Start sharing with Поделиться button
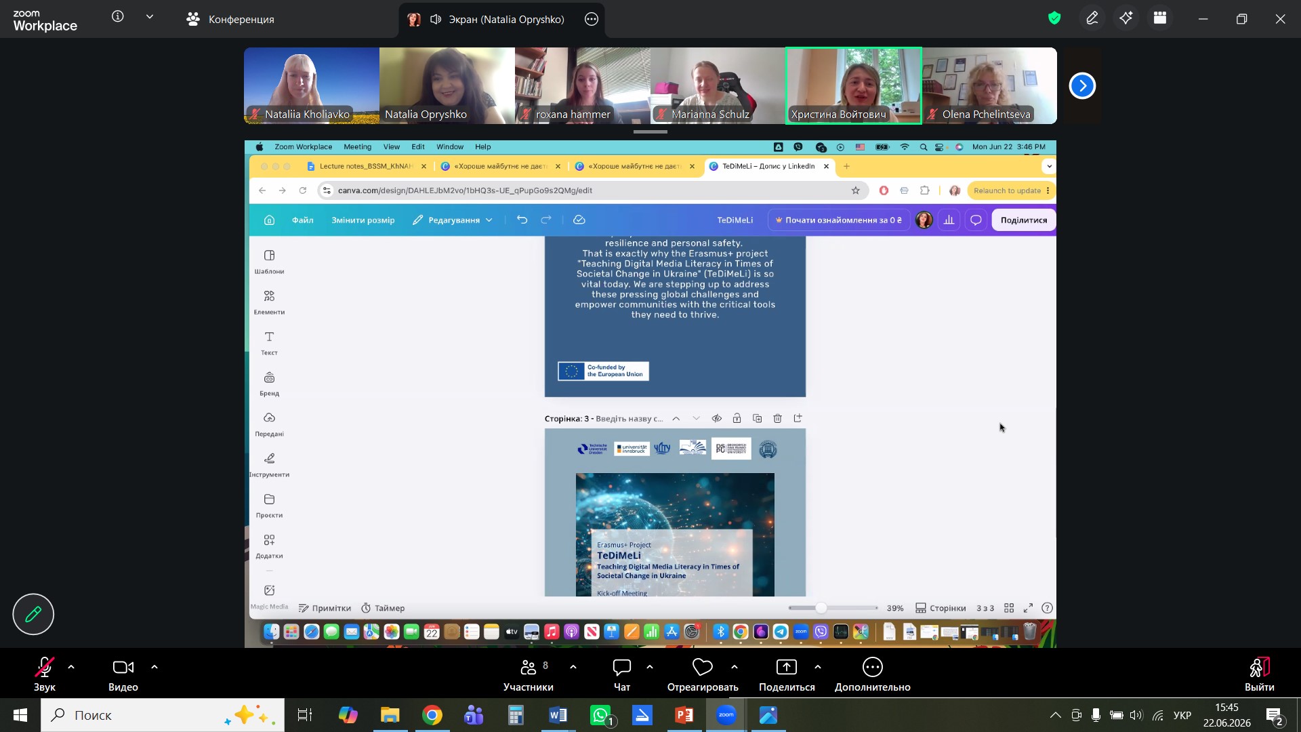 coord(787,674)
